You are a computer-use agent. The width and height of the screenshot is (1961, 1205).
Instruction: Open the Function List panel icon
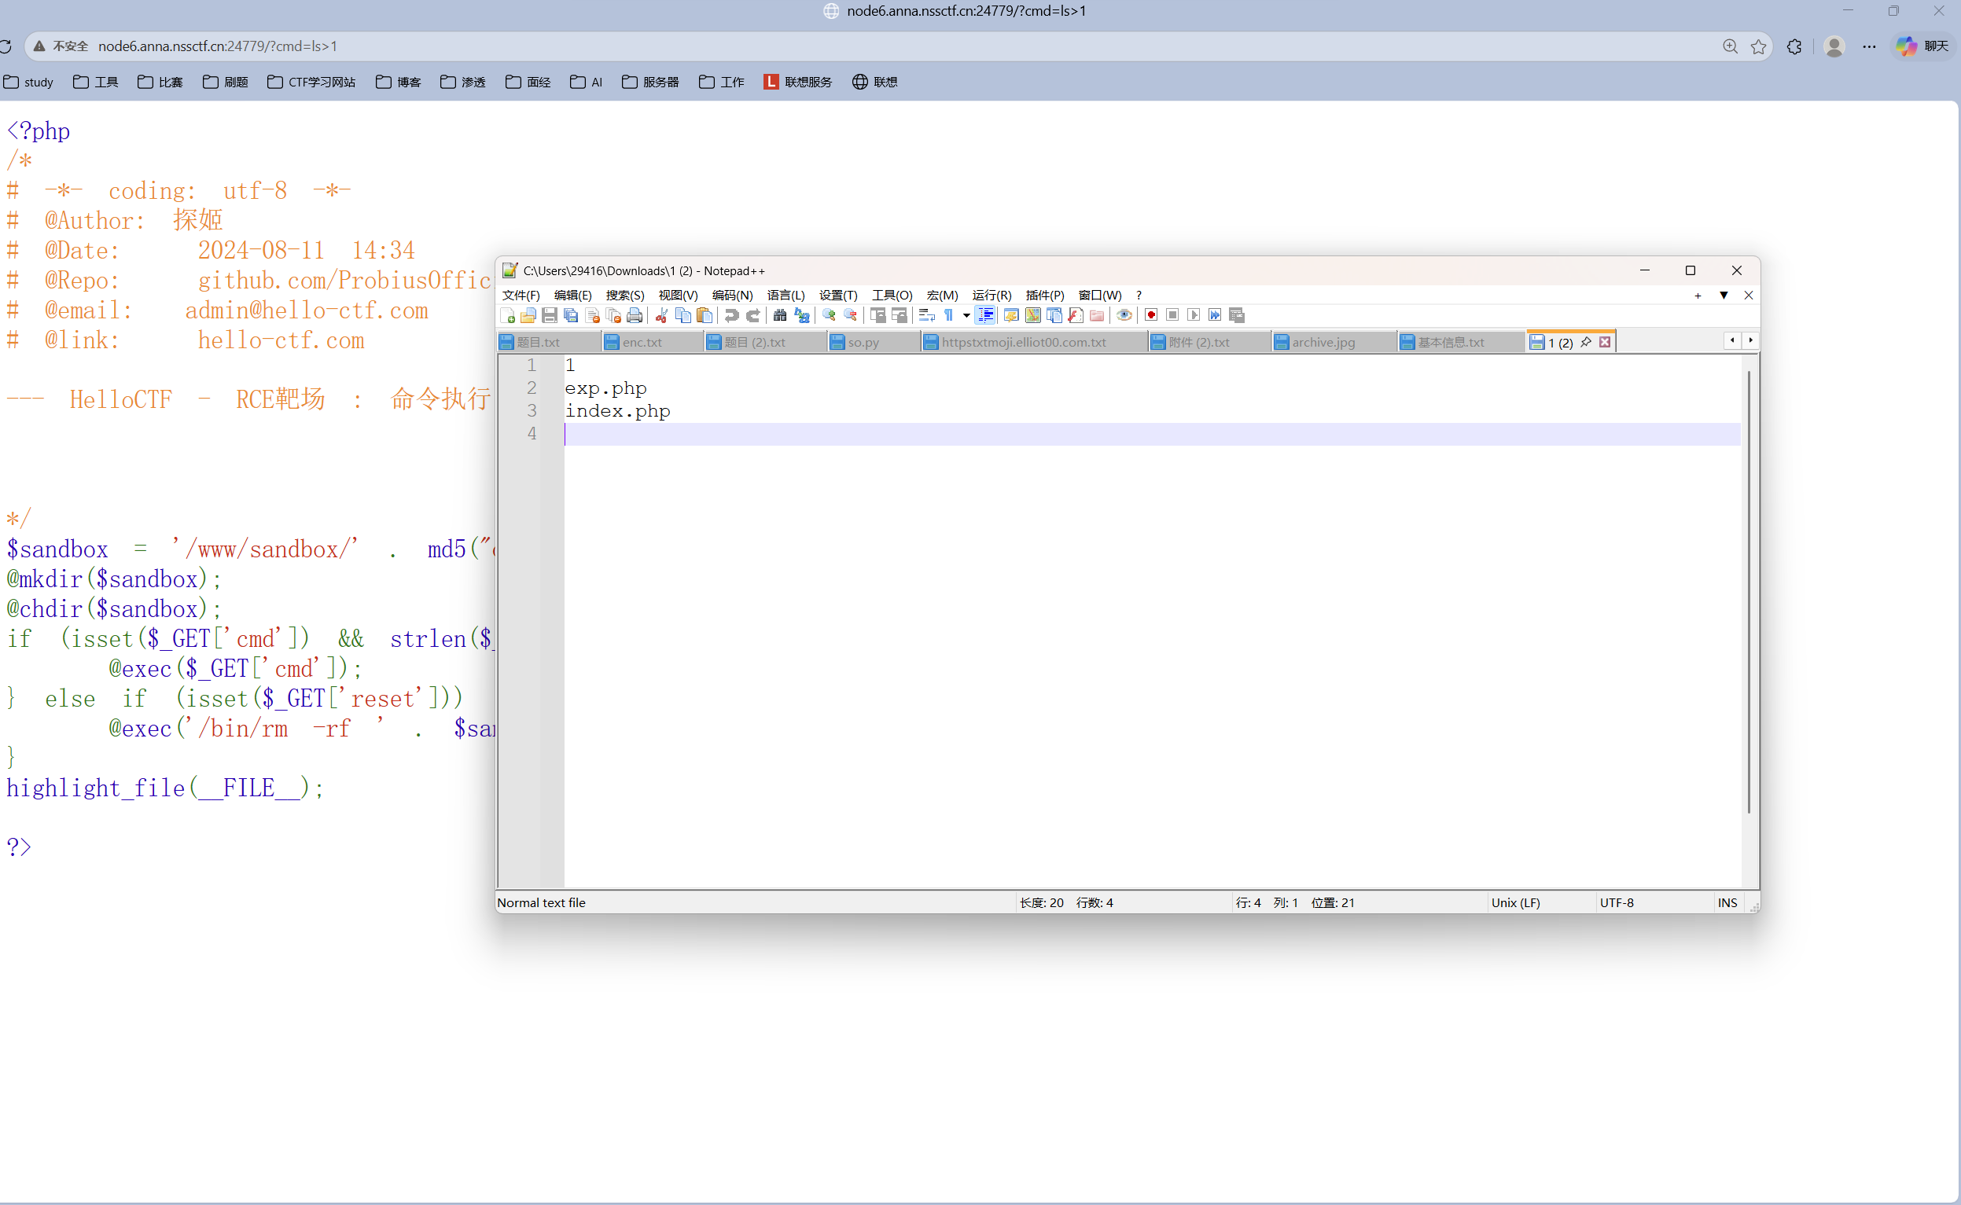(x=1076, y=316)
